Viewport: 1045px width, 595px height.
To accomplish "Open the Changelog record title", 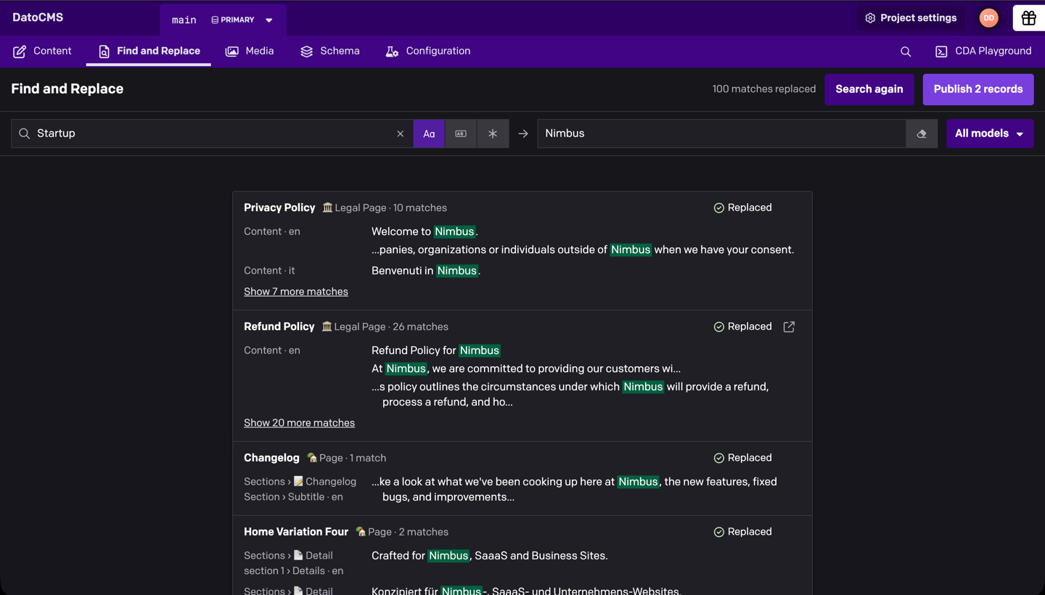I will (271, 458).
